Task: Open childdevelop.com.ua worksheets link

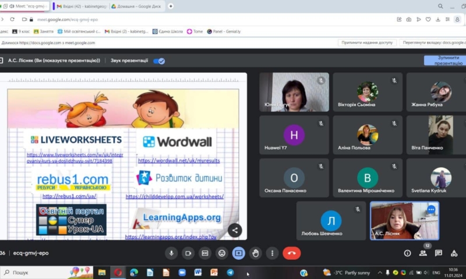Action: coord(174,196)
